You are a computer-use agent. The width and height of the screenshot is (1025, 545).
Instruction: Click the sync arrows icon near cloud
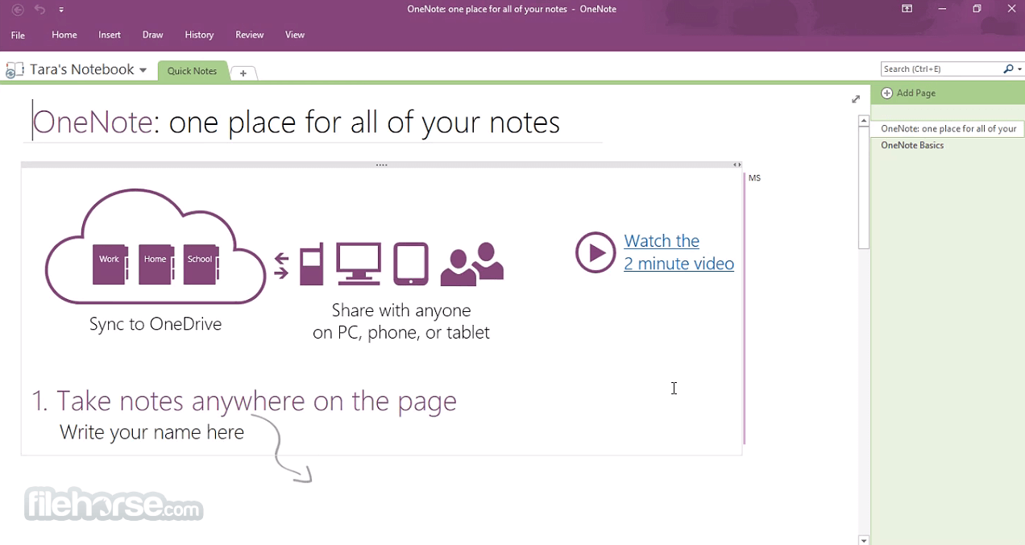pos(281,266)
